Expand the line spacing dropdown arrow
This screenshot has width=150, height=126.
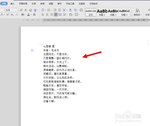(67, 15)
